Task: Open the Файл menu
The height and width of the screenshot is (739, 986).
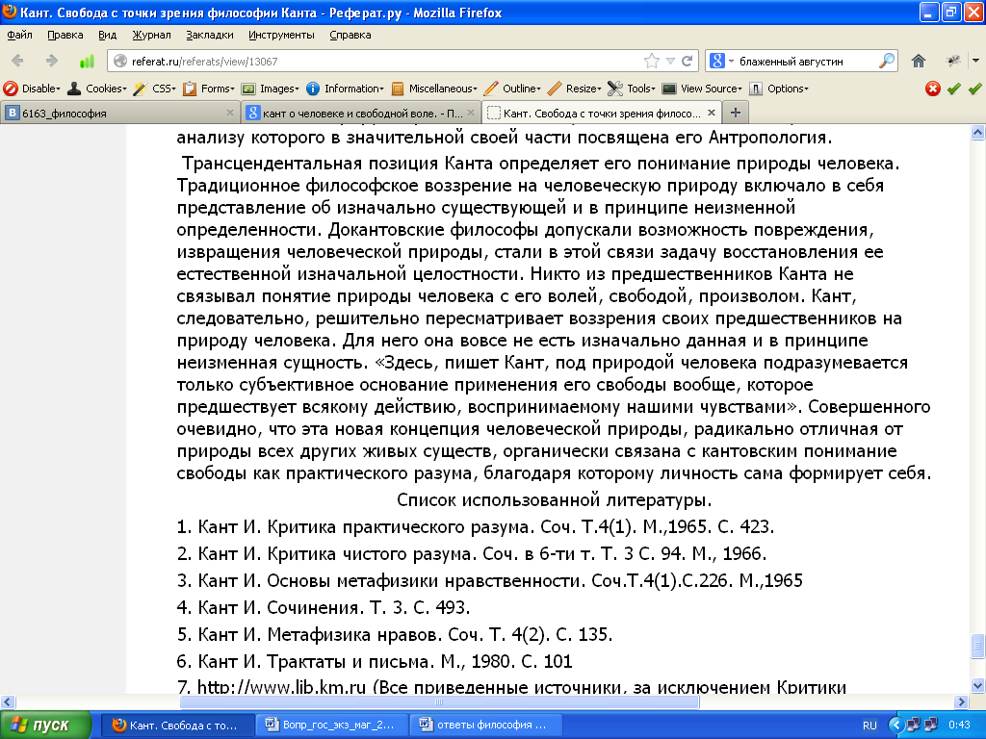Action: tap(19, 35)
